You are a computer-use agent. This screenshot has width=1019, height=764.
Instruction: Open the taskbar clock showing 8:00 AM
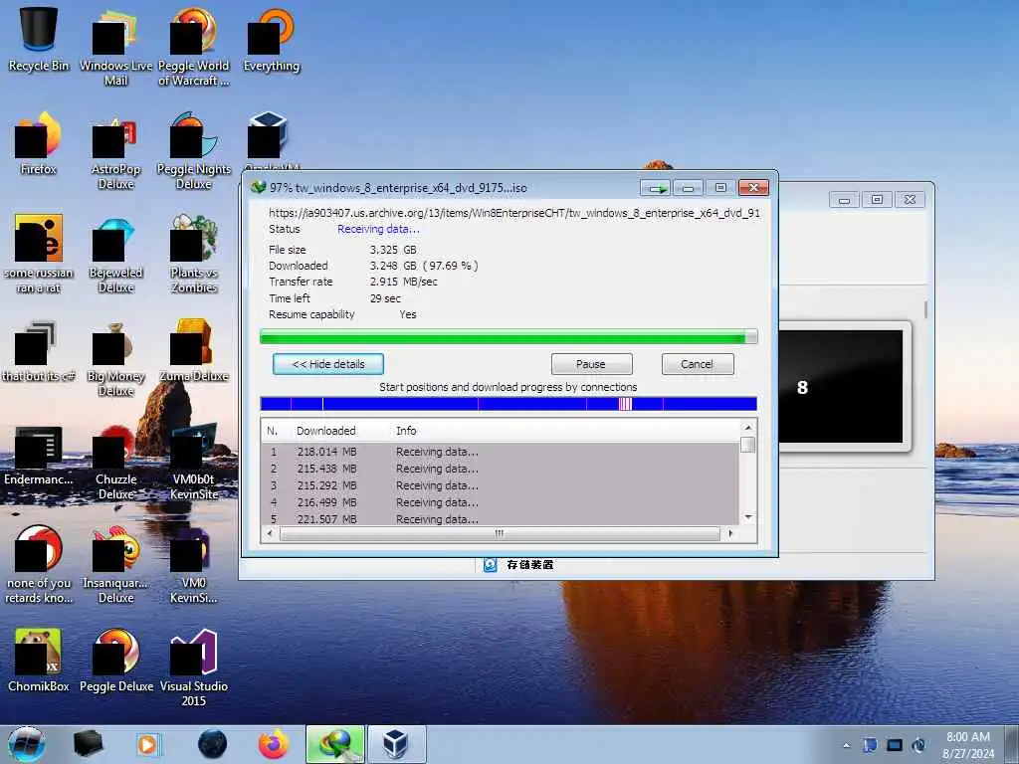click(968, 745)
